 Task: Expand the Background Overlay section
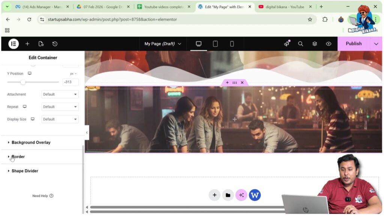[31, 142]
